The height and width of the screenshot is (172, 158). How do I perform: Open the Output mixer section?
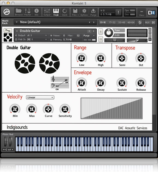pyautogui.click(x=47, y=12)
